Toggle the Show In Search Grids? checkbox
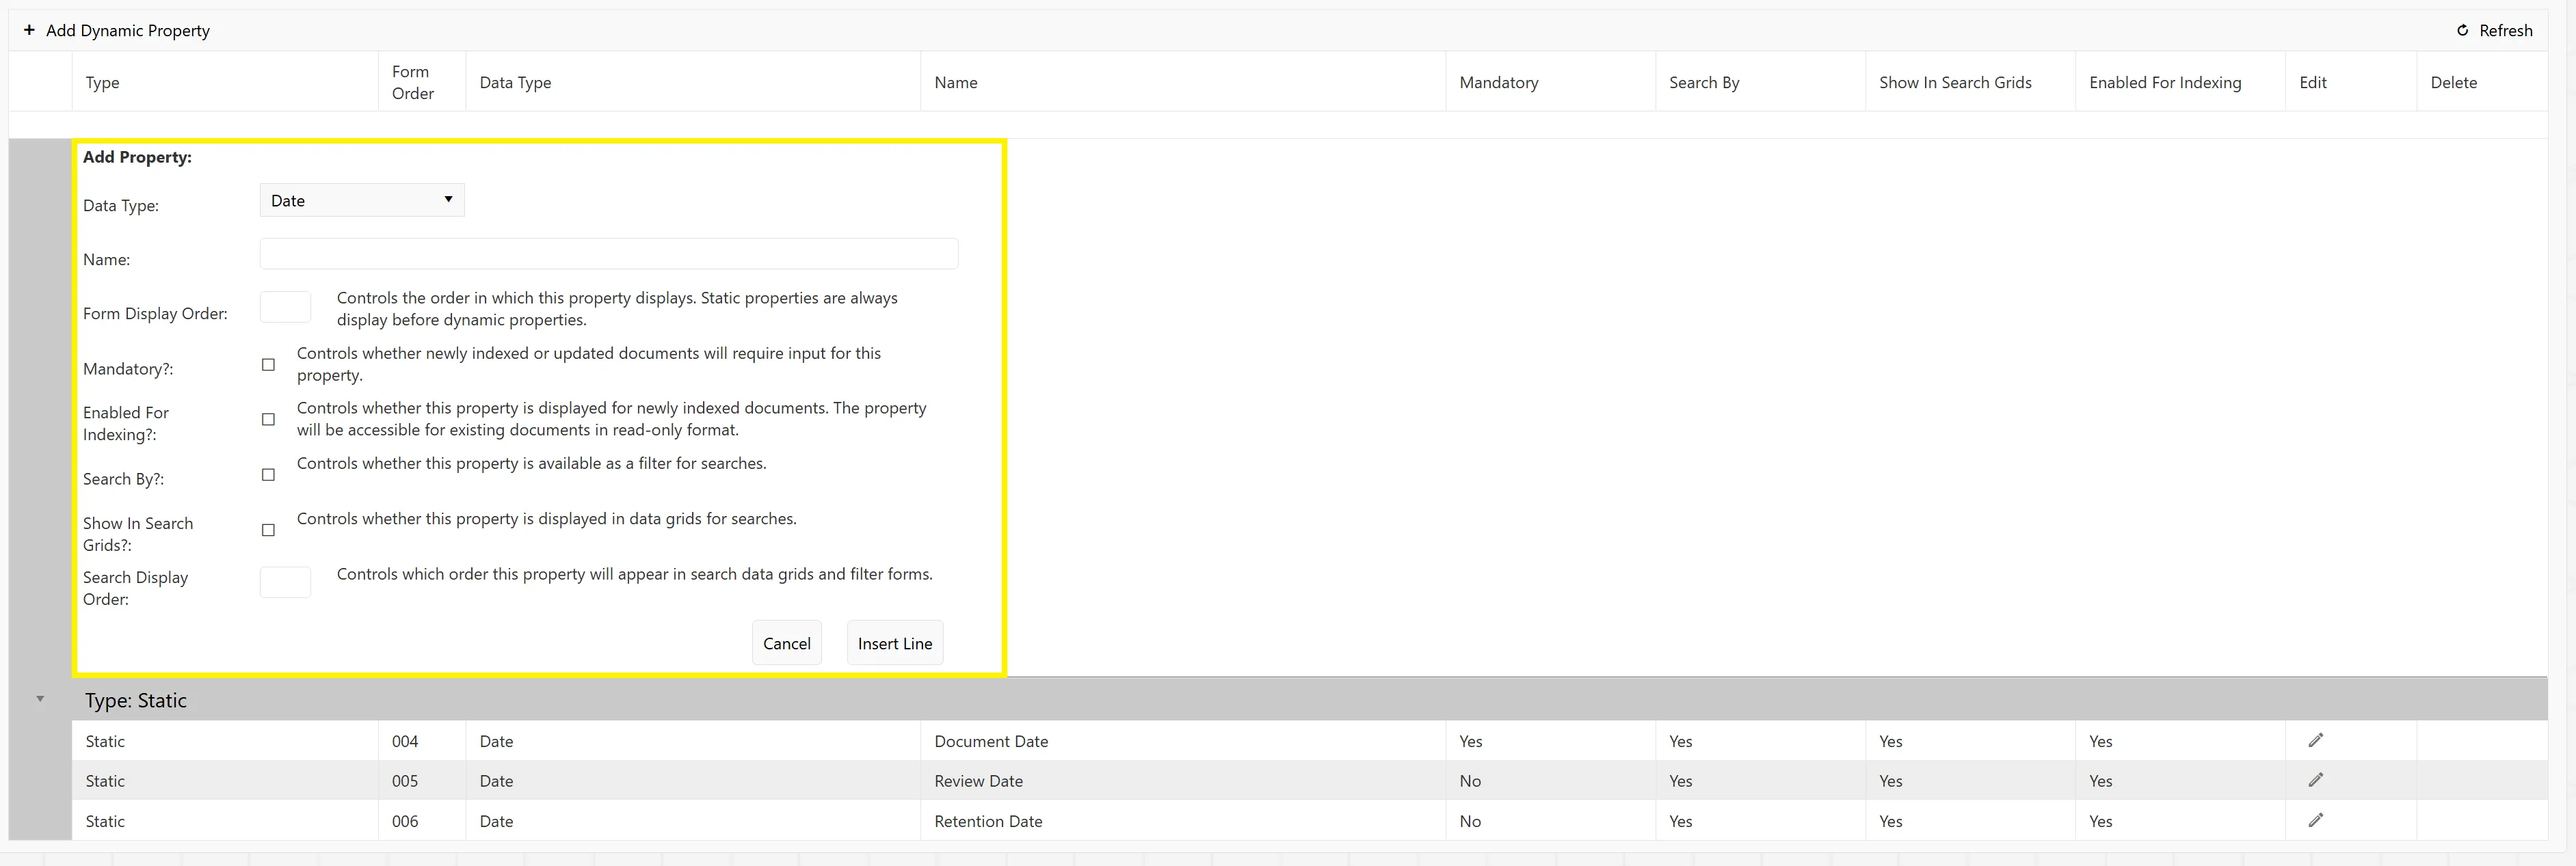2576x866 pixels. tap(268, 530)
